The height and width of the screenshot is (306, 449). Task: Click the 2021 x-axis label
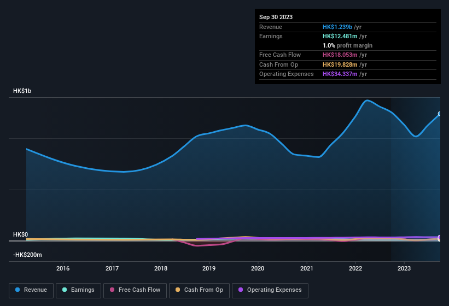[307, 268]
